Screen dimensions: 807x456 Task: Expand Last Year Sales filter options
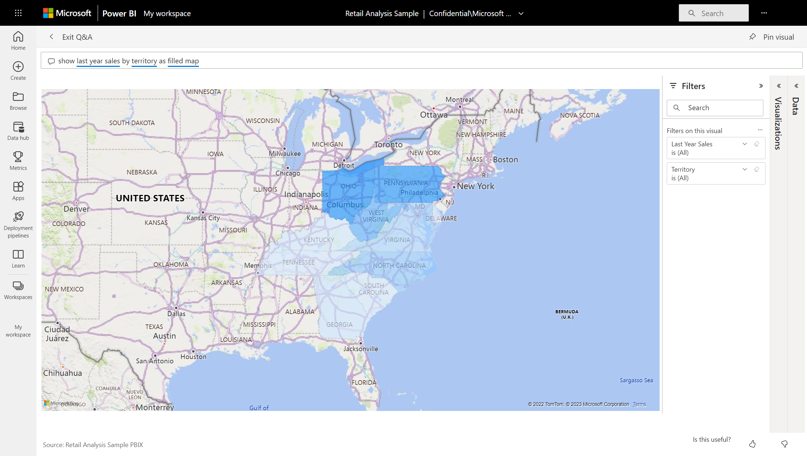[745, 143]
